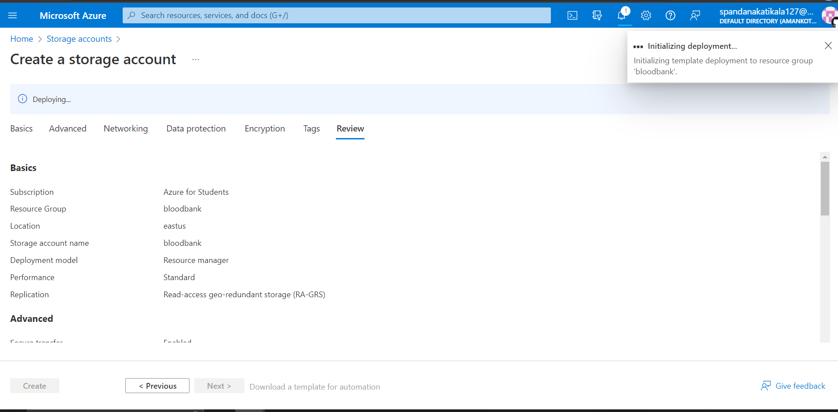View notifications via the bell icon
The image size is (838, 412).
pyautogui.click(x=621, y=15)
